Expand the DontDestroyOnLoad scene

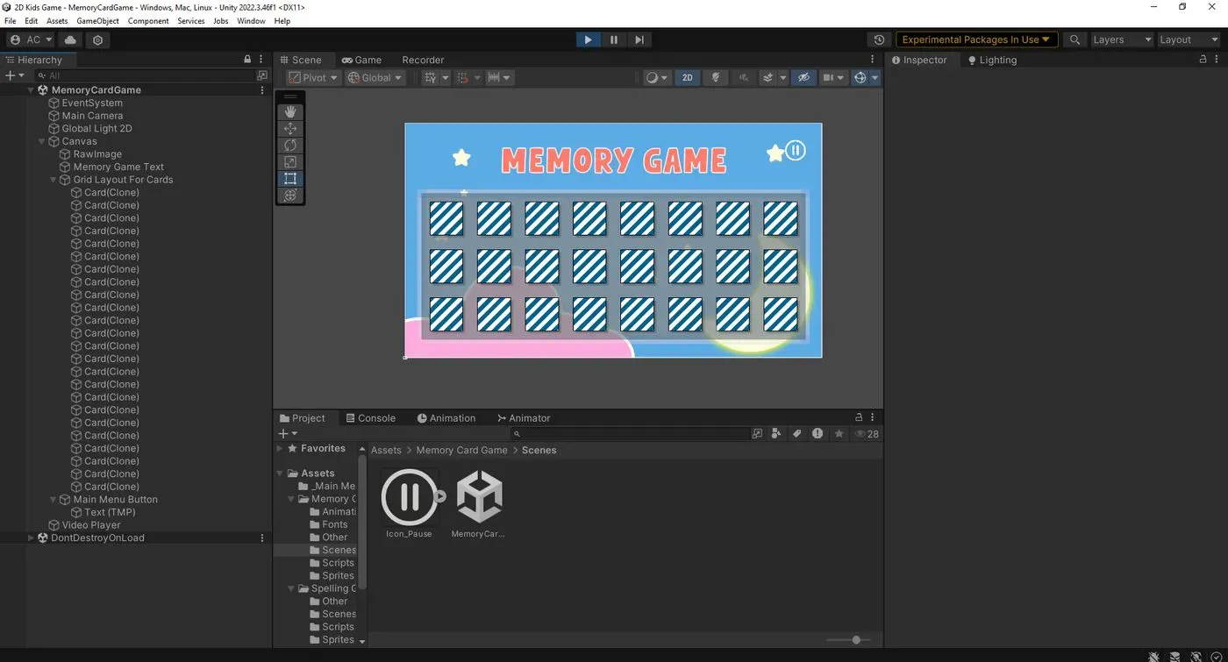point(32,537)
